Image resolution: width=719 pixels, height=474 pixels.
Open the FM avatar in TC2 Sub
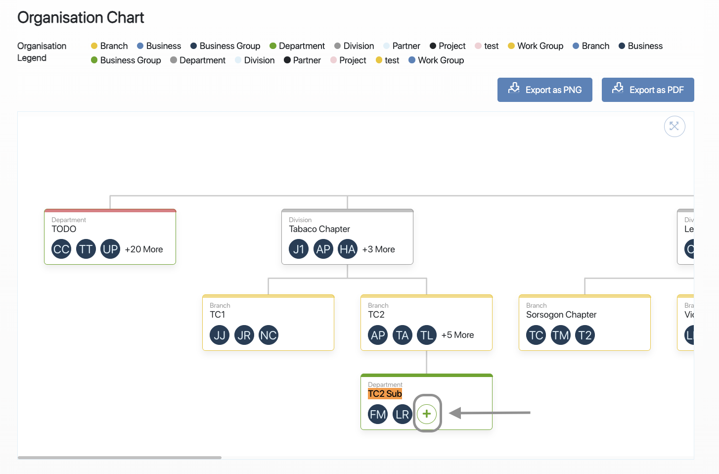pos(378,414)
